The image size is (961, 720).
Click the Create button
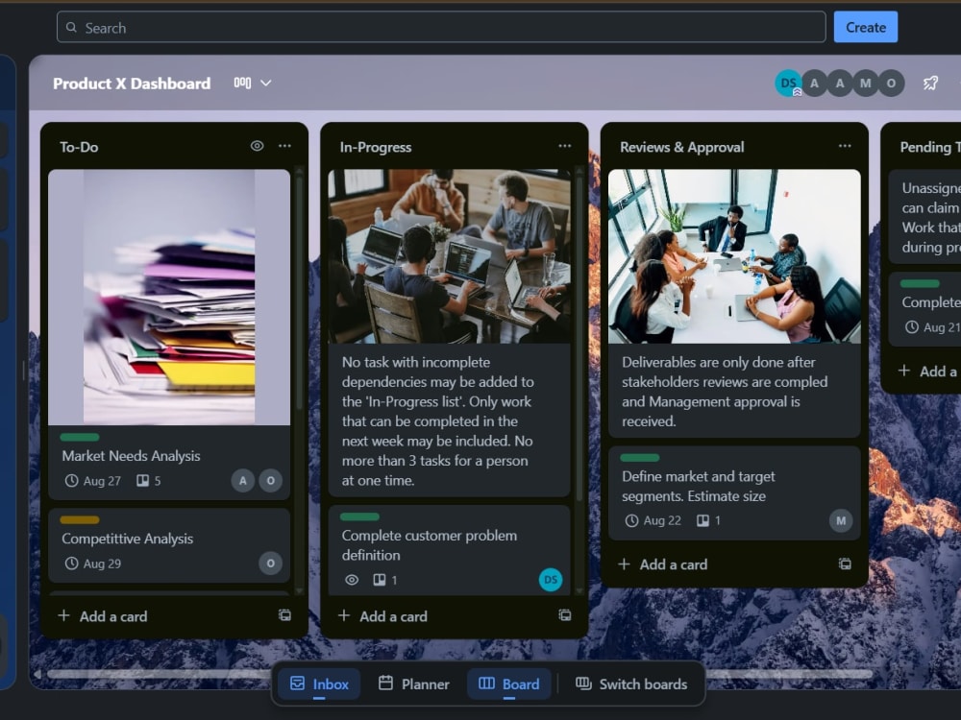tap(866, 27)
